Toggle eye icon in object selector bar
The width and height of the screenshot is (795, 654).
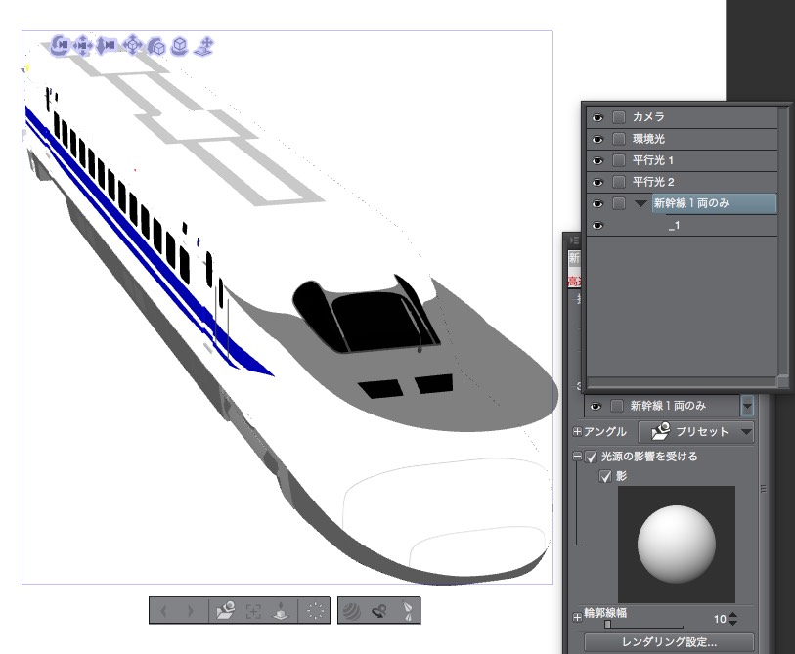(596, 406)
